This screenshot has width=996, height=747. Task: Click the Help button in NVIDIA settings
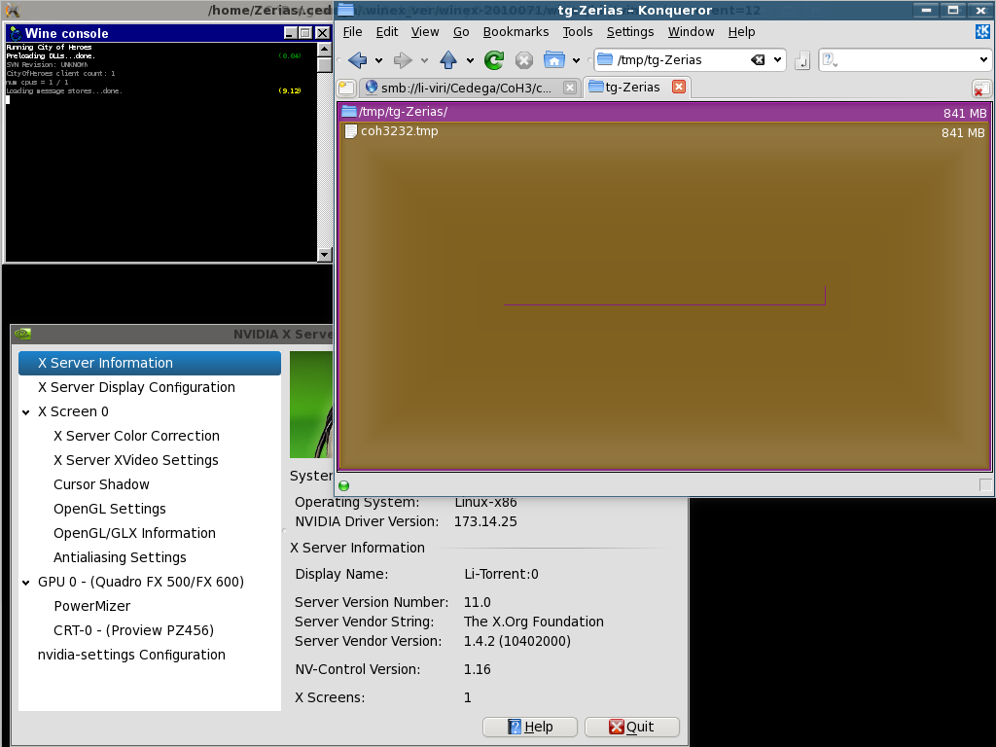pyautogui.click(x=530, y=727)
